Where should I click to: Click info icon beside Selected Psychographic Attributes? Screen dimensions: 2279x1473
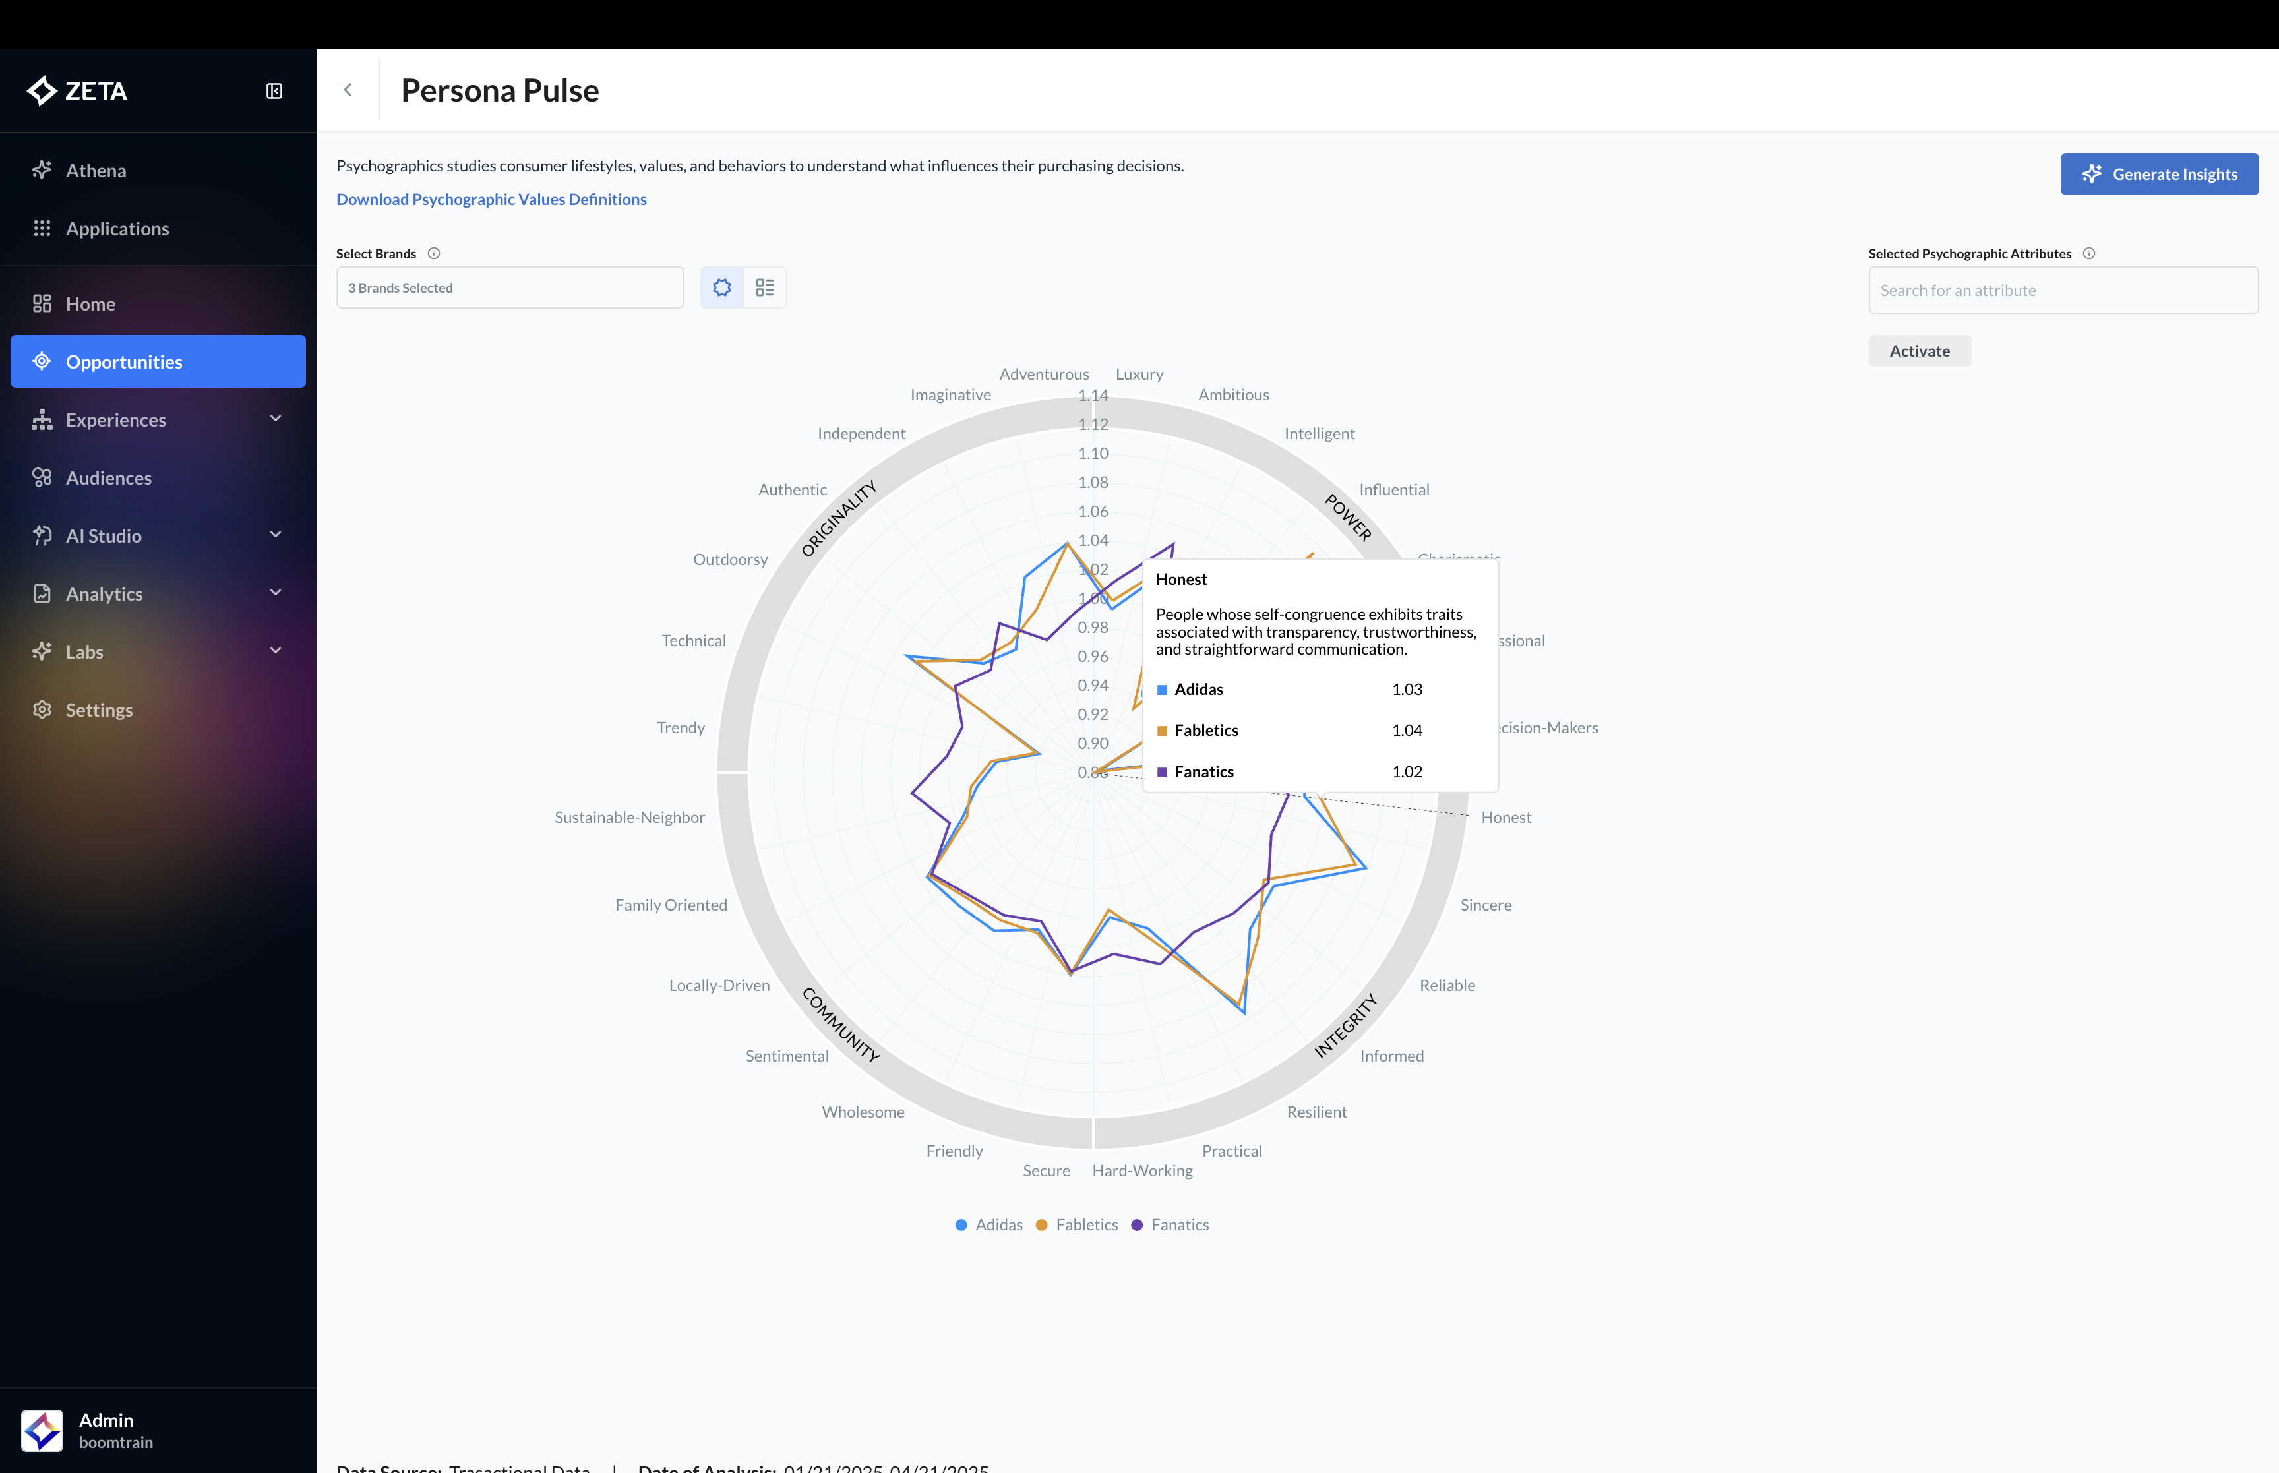pyautogui.click(x=2090, y=253)
